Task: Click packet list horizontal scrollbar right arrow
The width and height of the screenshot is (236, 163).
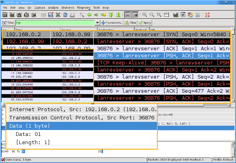Action: click(229, 105)
